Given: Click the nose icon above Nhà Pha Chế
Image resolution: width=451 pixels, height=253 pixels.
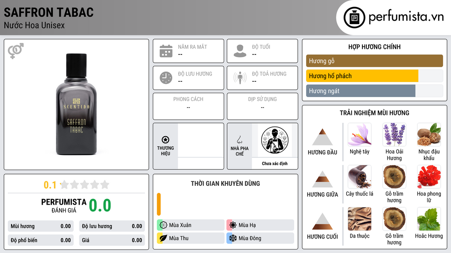Looking at the screenshot, I should tap(239, 140).
